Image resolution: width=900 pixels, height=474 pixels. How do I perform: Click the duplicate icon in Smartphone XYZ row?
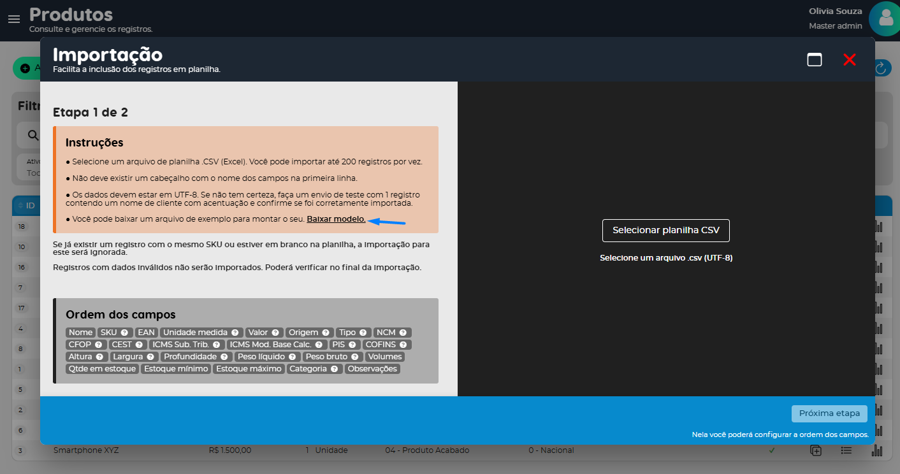pos(815,450)
